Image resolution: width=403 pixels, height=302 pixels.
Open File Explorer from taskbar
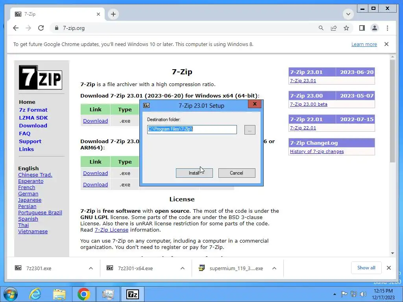pyautogui.click(x=59, y=294)
